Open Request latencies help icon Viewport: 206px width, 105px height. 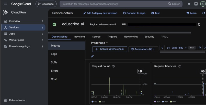[x=180, y=66]
